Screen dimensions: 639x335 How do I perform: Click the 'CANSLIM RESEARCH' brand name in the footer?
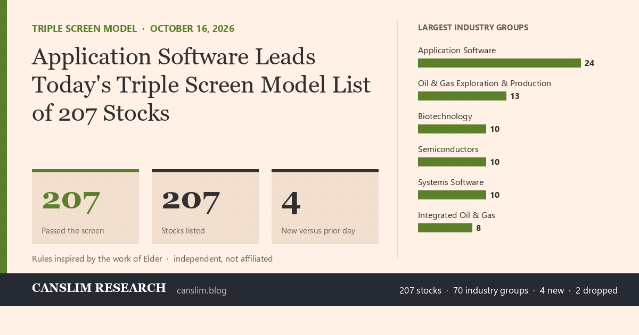pyautogui.click(x=99, y=288)
